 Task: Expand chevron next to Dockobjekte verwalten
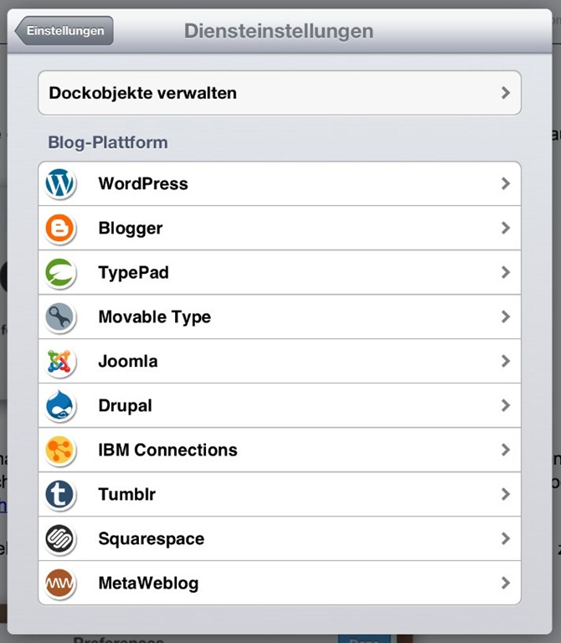(x=505, y=93)
